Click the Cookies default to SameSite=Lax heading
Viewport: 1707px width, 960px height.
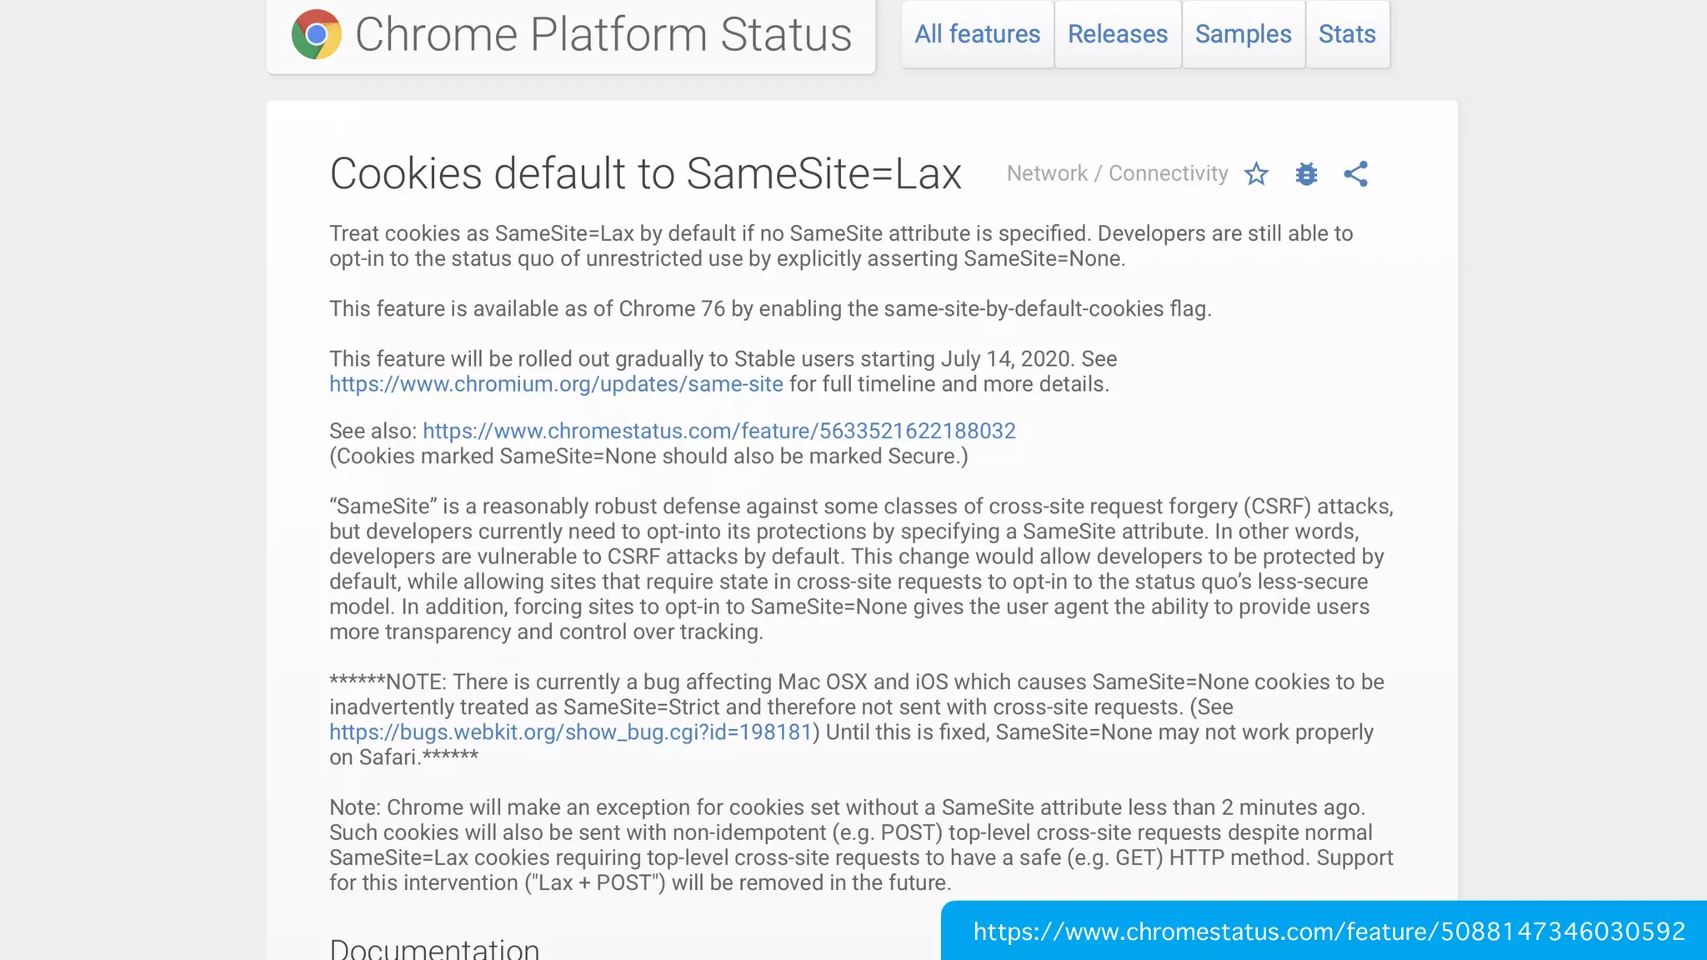pyautogui.click(x=646, y=173)
